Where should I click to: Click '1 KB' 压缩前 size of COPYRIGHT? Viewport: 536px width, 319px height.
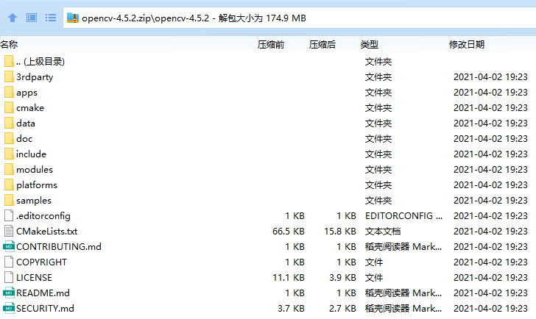295,262
